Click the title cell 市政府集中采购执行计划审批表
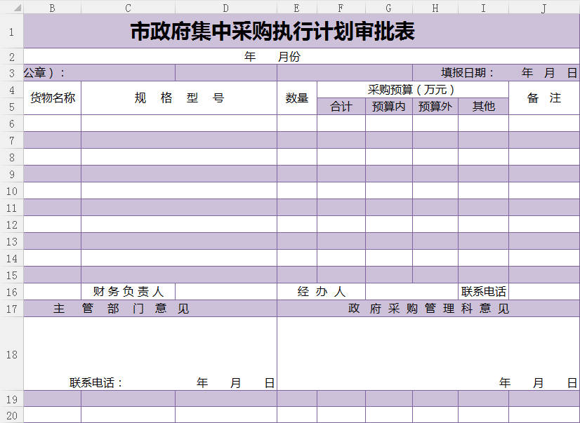The width and height of the screenshot is (580, 423). pyautogui.click(x=272, y=32)
